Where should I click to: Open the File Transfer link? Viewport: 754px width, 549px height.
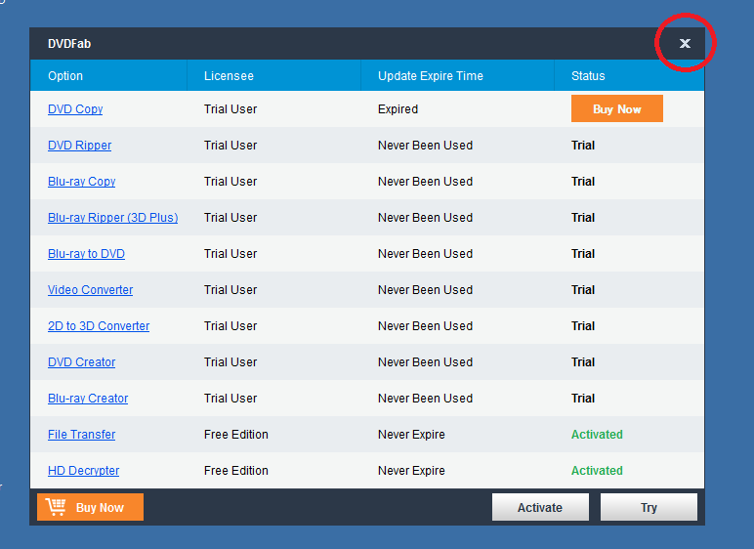pyautogui.click(x=82, y=434)
